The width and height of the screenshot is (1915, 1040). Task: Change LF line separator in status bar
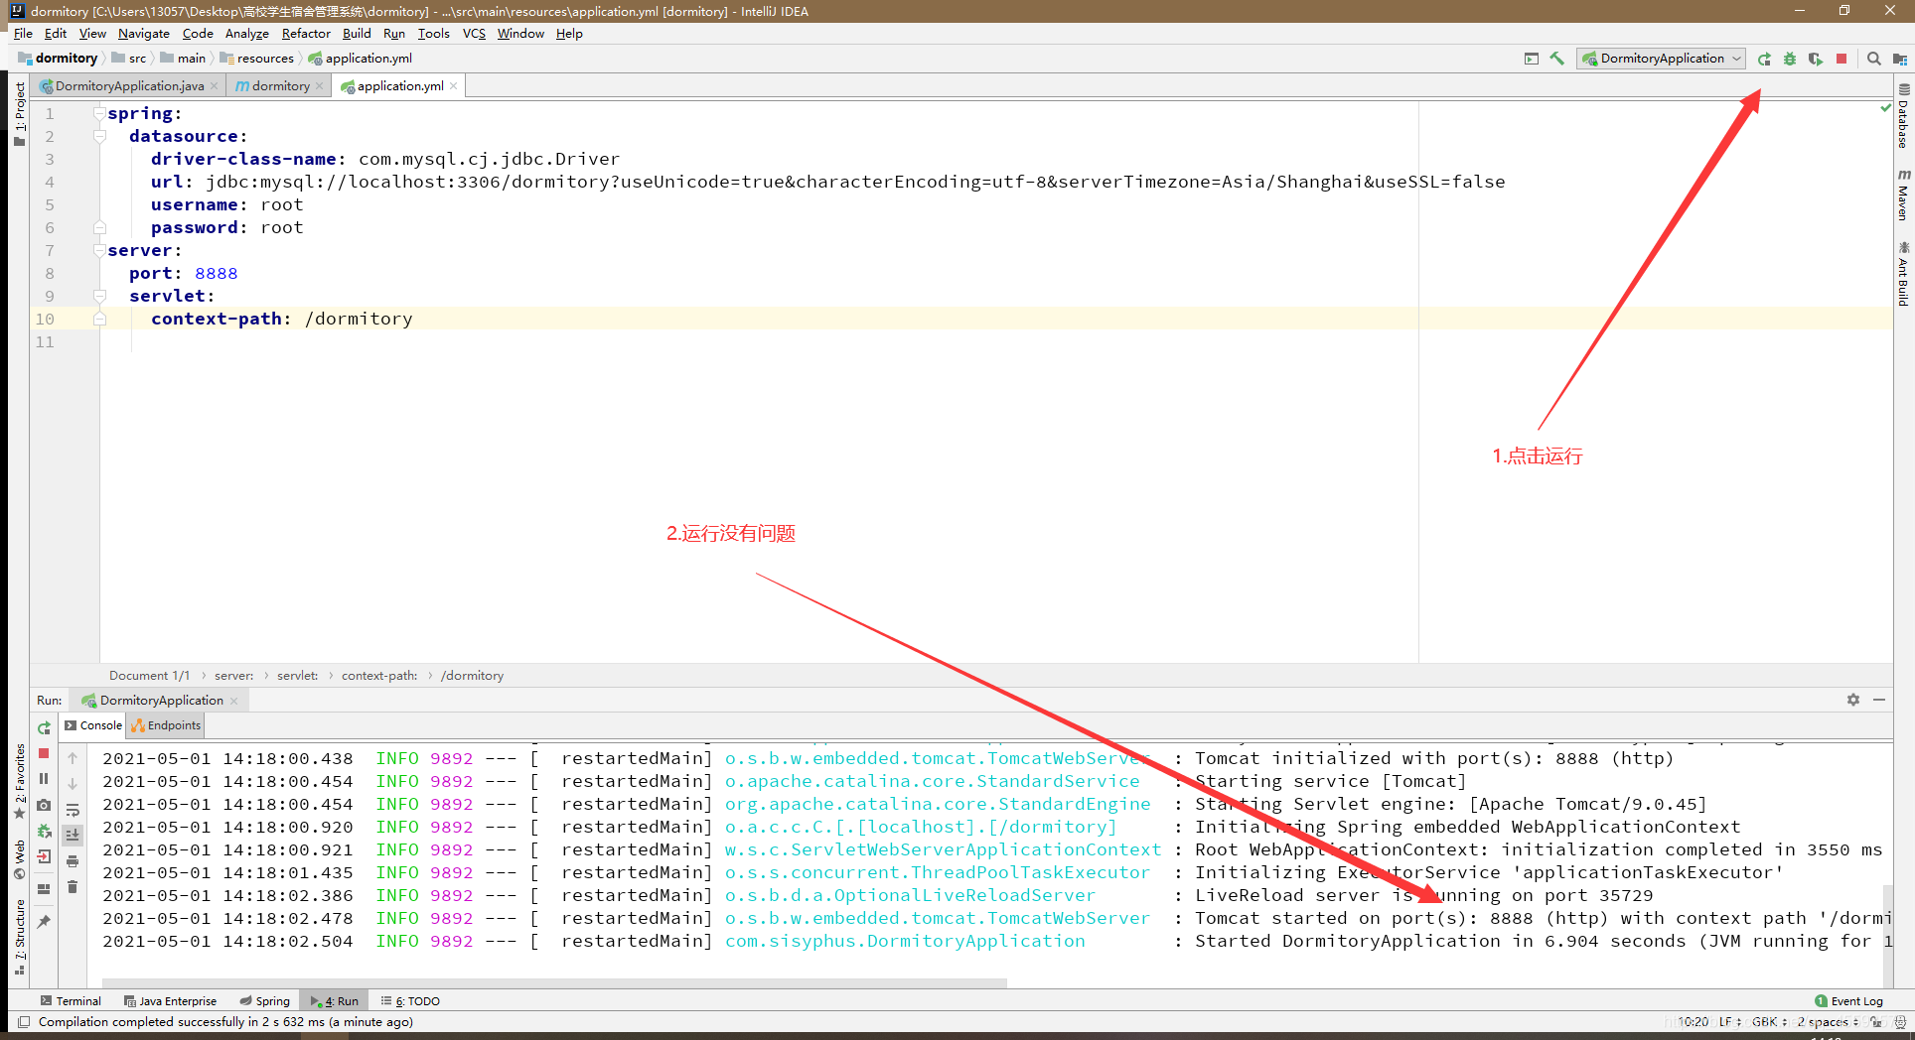pyautogui.click(x=1729, y=1021)
